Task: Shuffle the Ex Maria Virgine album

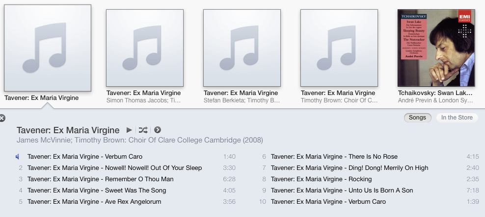Action: click(143, 130)
